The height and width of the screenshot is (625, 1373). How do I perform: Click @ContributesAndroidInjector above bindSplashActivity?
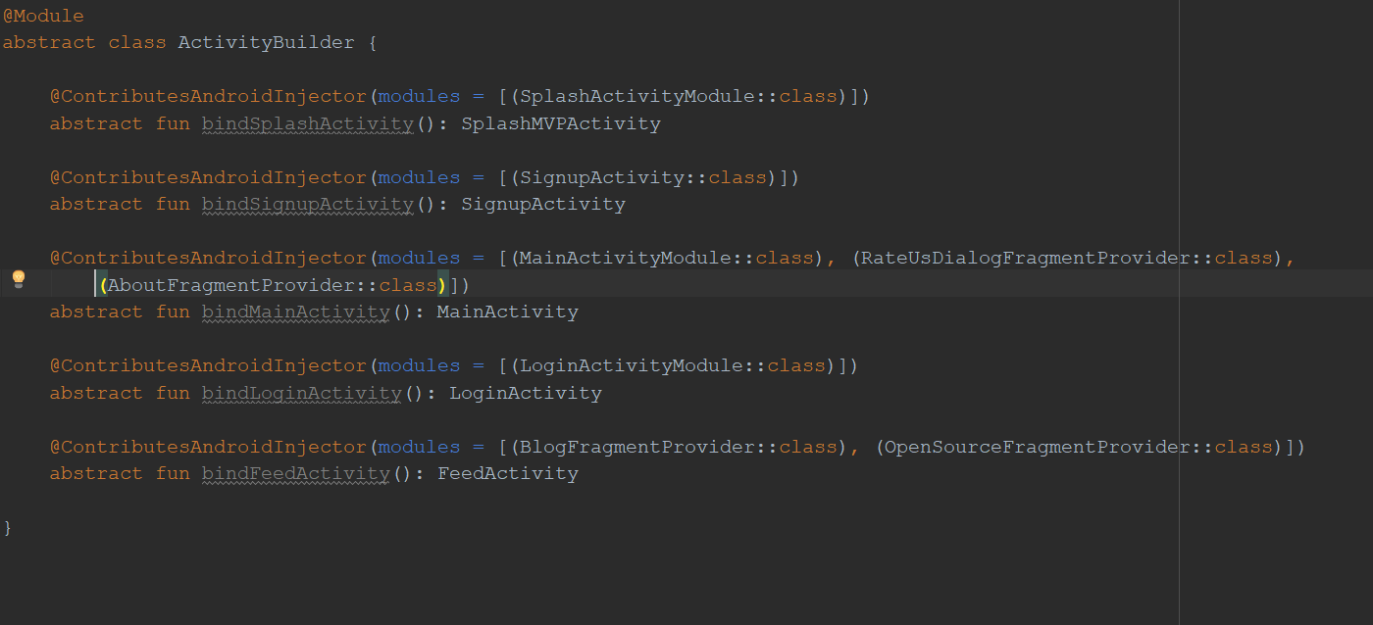pos(208,96)
